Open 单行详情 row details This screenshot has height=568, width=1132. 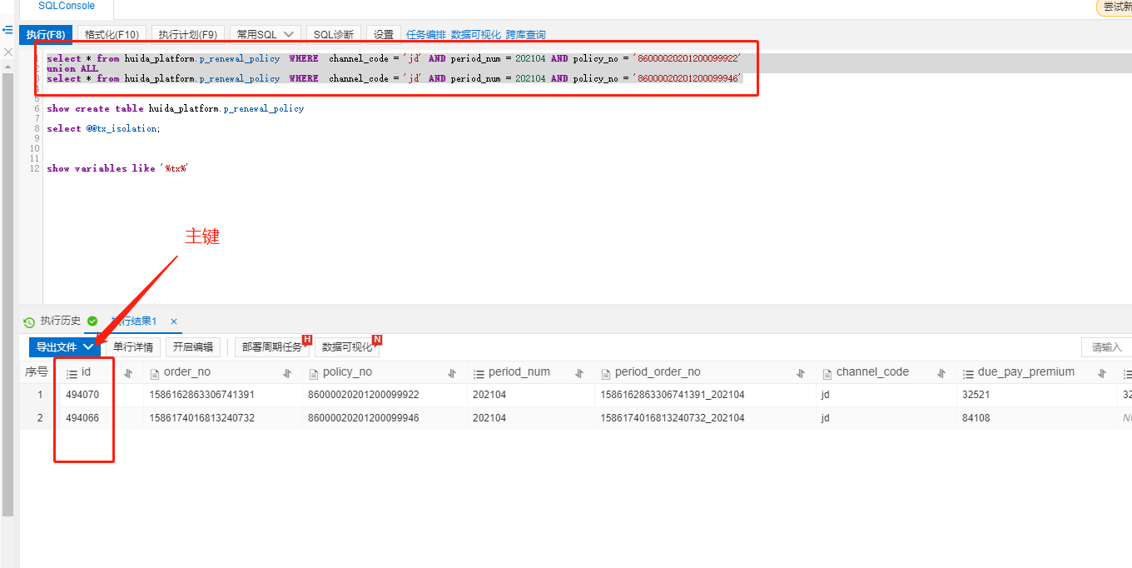(133, 347)
